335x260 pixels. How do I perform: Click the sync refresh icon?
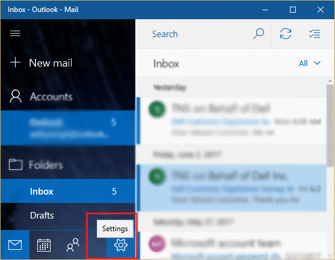click(x=286, y=34)
